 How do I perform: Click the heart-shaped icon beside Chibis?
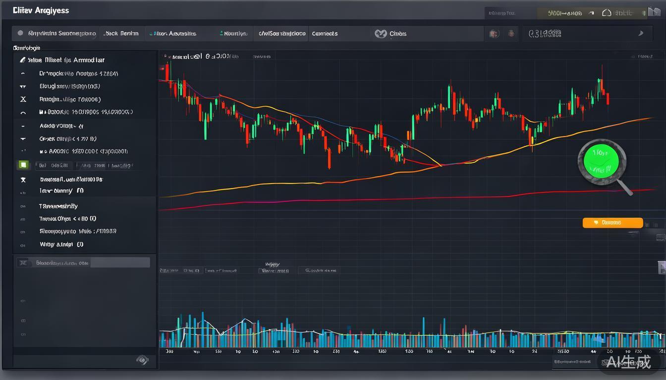point(381,34)
